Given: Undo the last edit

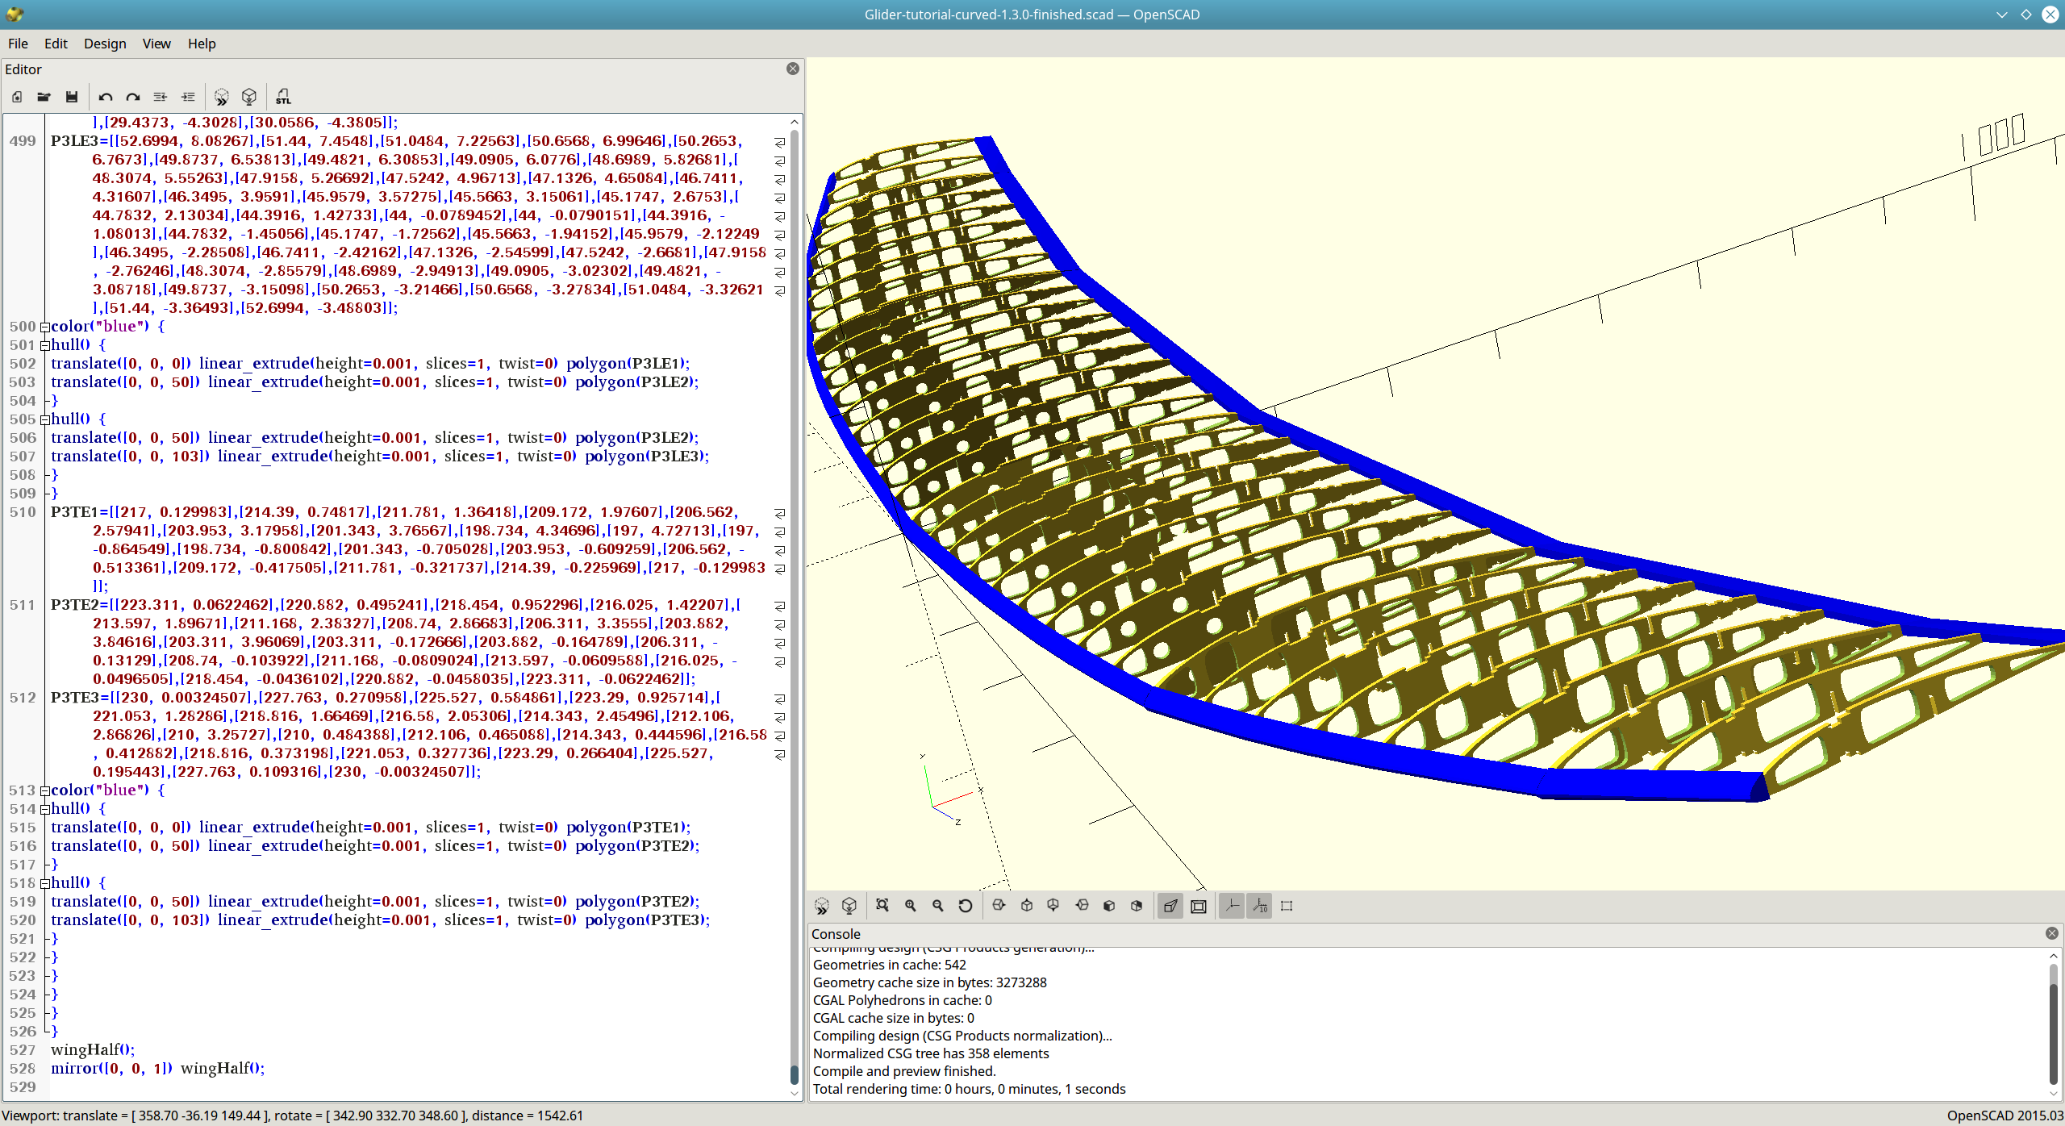Looking at the screenshot, I should point(104,97).
